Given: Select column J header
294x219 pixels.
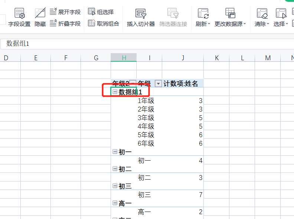Looking at the screenshot, I should (x=183, y=58).
